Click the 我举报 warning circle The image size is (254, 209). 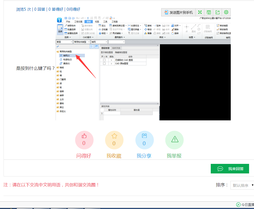click(x=174, y=140)
